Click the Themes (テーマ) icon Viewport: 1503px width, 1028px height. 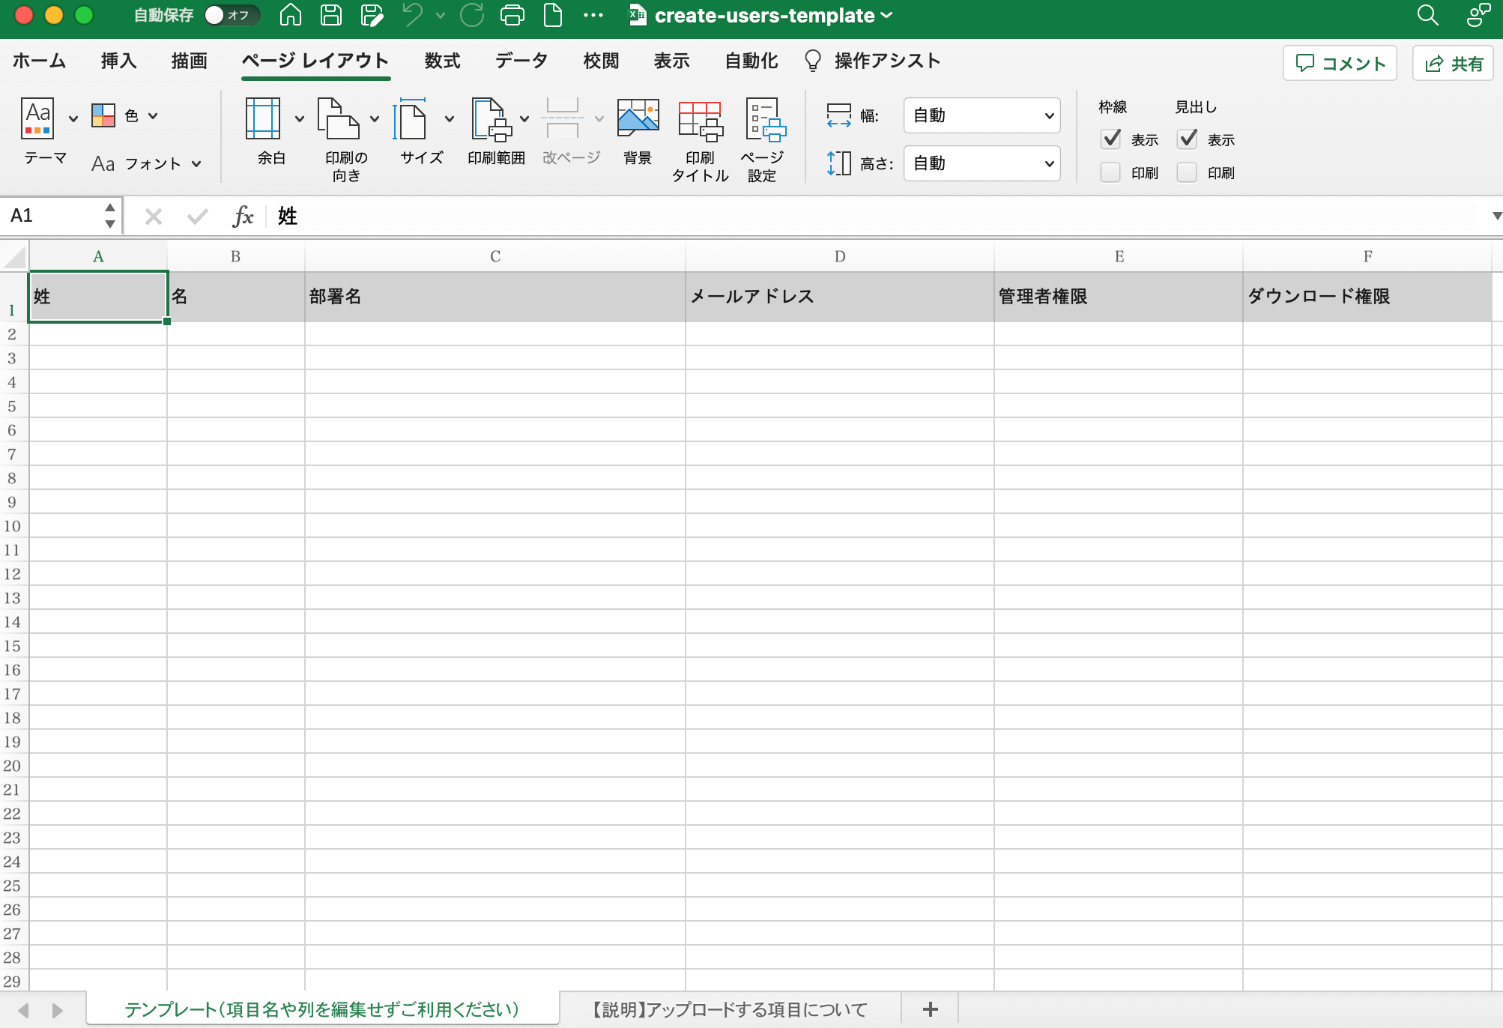37,118
